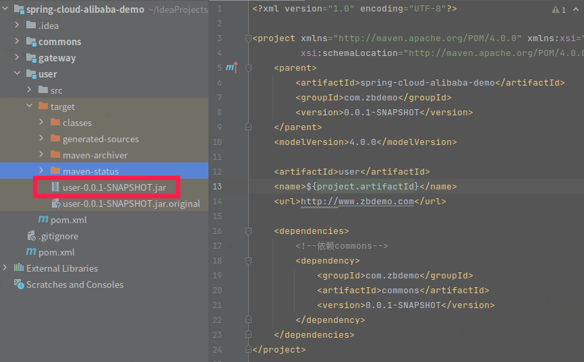Collapse the spring-cloud-alibaba-demo project root

[5, 8]
